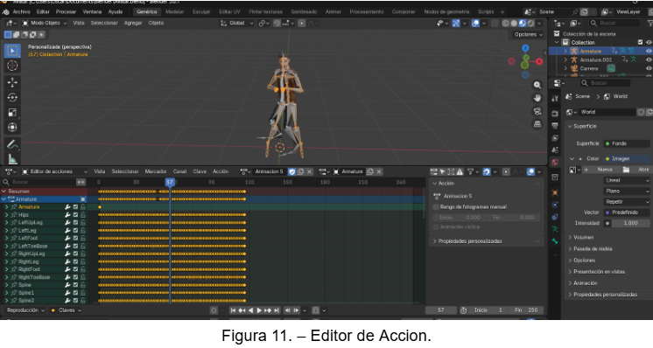Open the Opciones dropdown in viewport
The width and height of the screenshot is (653, 348).
click(x=528, y=34)
